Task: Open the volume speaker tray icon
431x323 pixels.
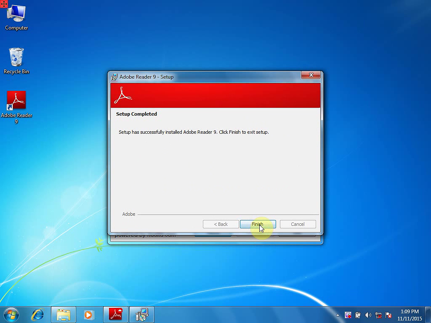Action: point(368,315)
